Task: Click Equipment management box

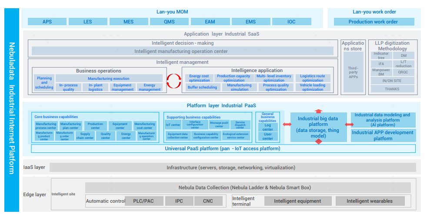Action: pos(123,87)
